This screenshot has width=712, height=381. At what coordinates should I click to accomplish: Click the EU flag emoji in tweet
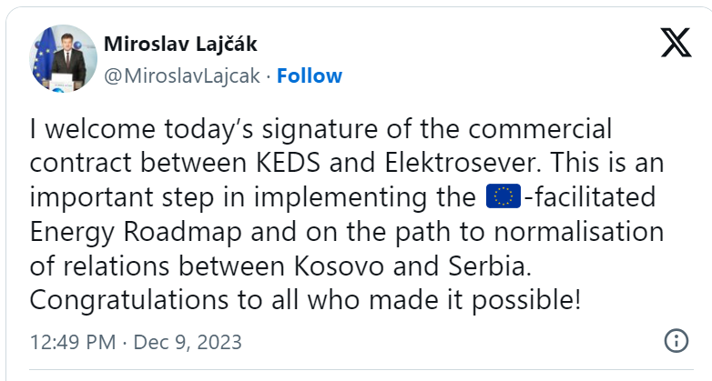click(x=503, y=196)
